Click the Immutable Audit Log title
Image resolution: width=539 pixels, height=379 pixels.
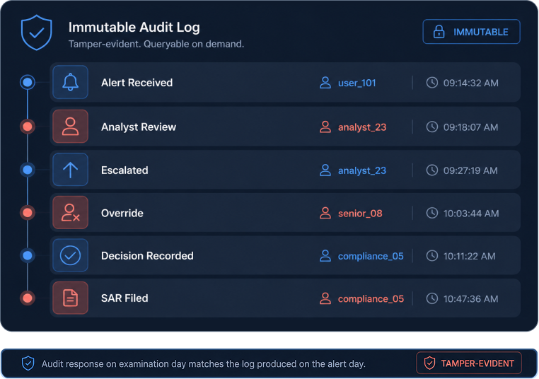point(134,27)
